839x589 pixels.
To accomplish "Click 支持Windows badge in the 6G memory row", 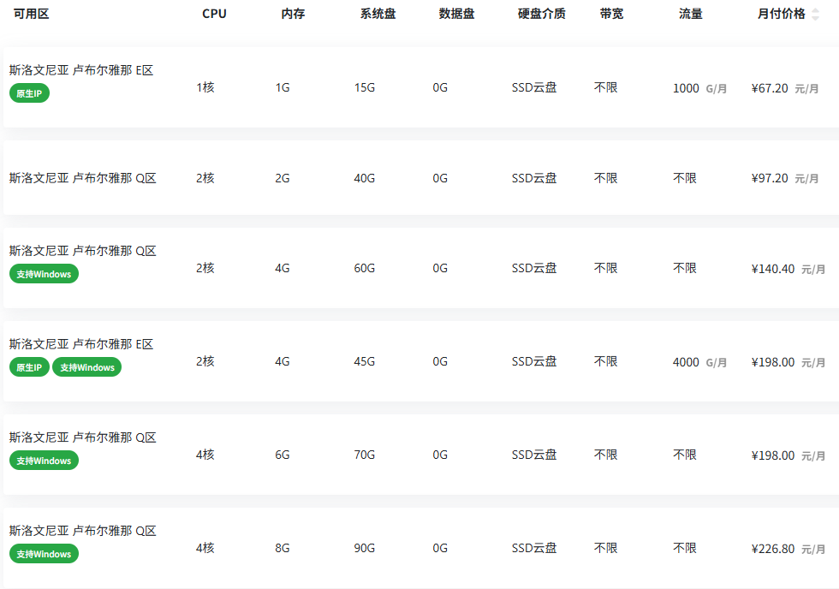I will 44,461.
